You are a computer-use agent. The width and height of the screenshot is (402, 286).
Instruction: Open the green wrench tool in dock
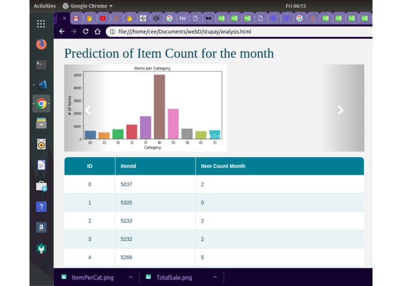point(41,248)
